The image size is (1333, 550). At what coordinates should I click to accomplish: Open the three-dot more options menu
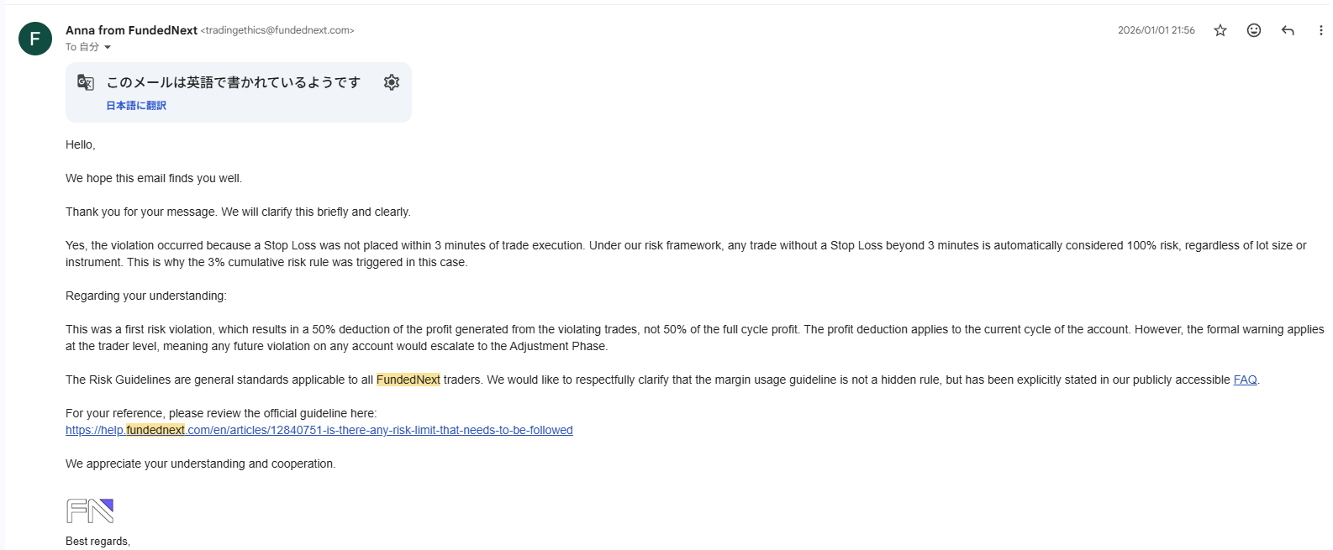pyautogui.click(x=1320, y=30)
